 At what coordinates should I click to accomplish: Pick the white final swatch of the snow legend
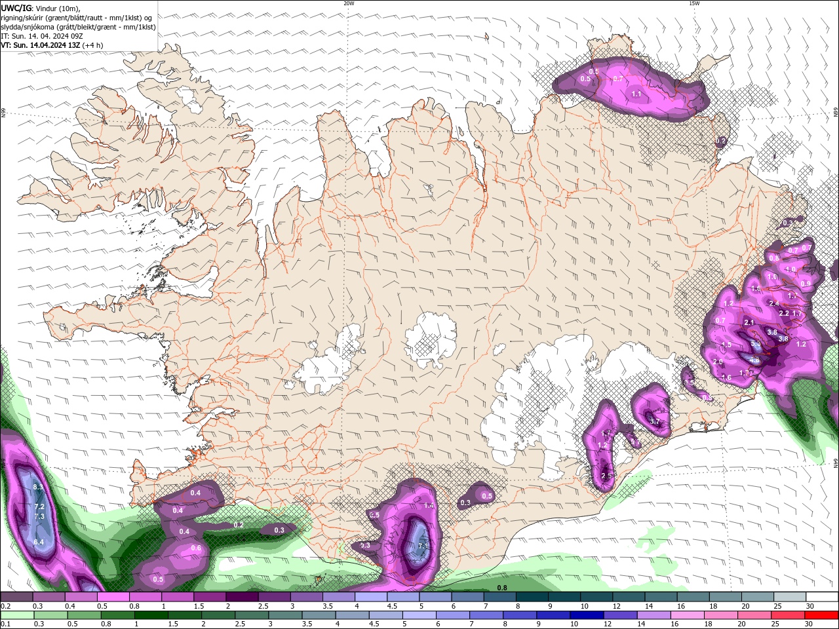point(822,597)
